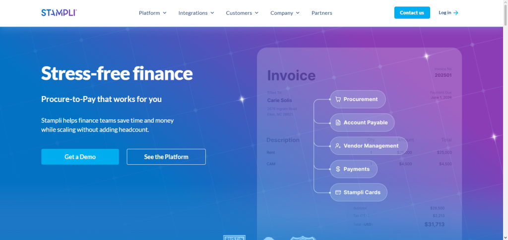
Task: Click the Account Payable document icon
Action: 338,123
